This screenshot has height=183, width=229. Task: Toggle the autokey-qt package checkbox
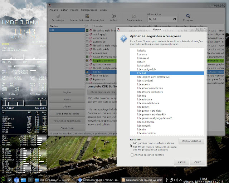[87, 42]
